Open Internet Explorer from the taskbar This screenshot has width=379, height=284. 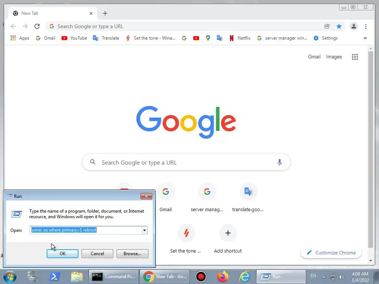point(245,277)
